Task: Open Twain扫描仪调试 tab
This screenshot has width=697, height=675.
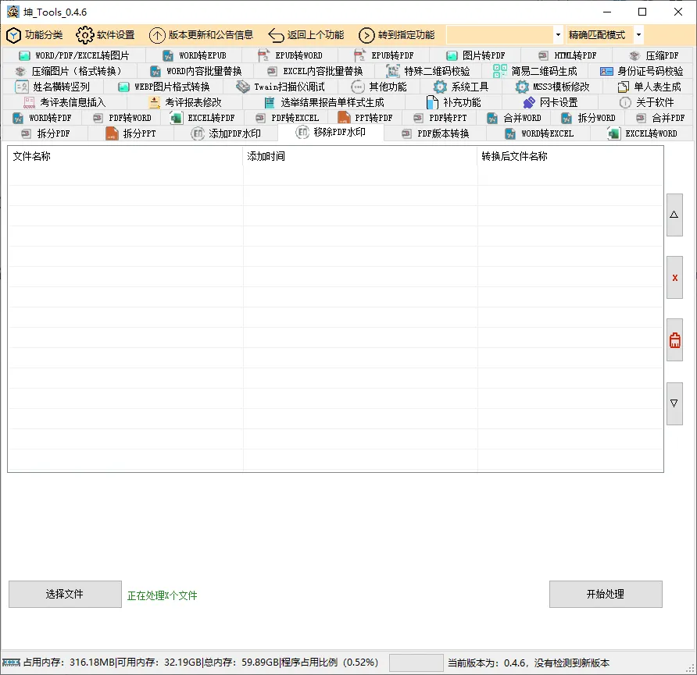Action: [x=281, y=87]
